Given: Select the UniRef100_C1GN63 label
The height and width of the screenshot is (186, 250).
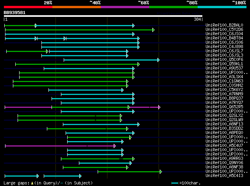Looking at the screenshot, I should coord(224,81).
